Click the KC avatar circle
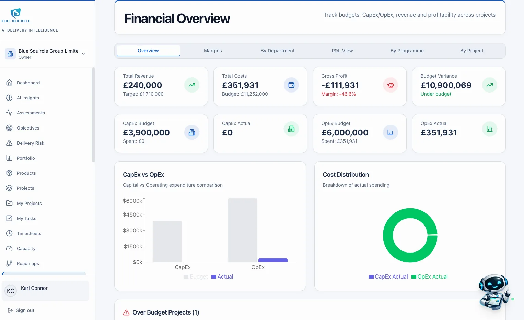 pos(11,291)
